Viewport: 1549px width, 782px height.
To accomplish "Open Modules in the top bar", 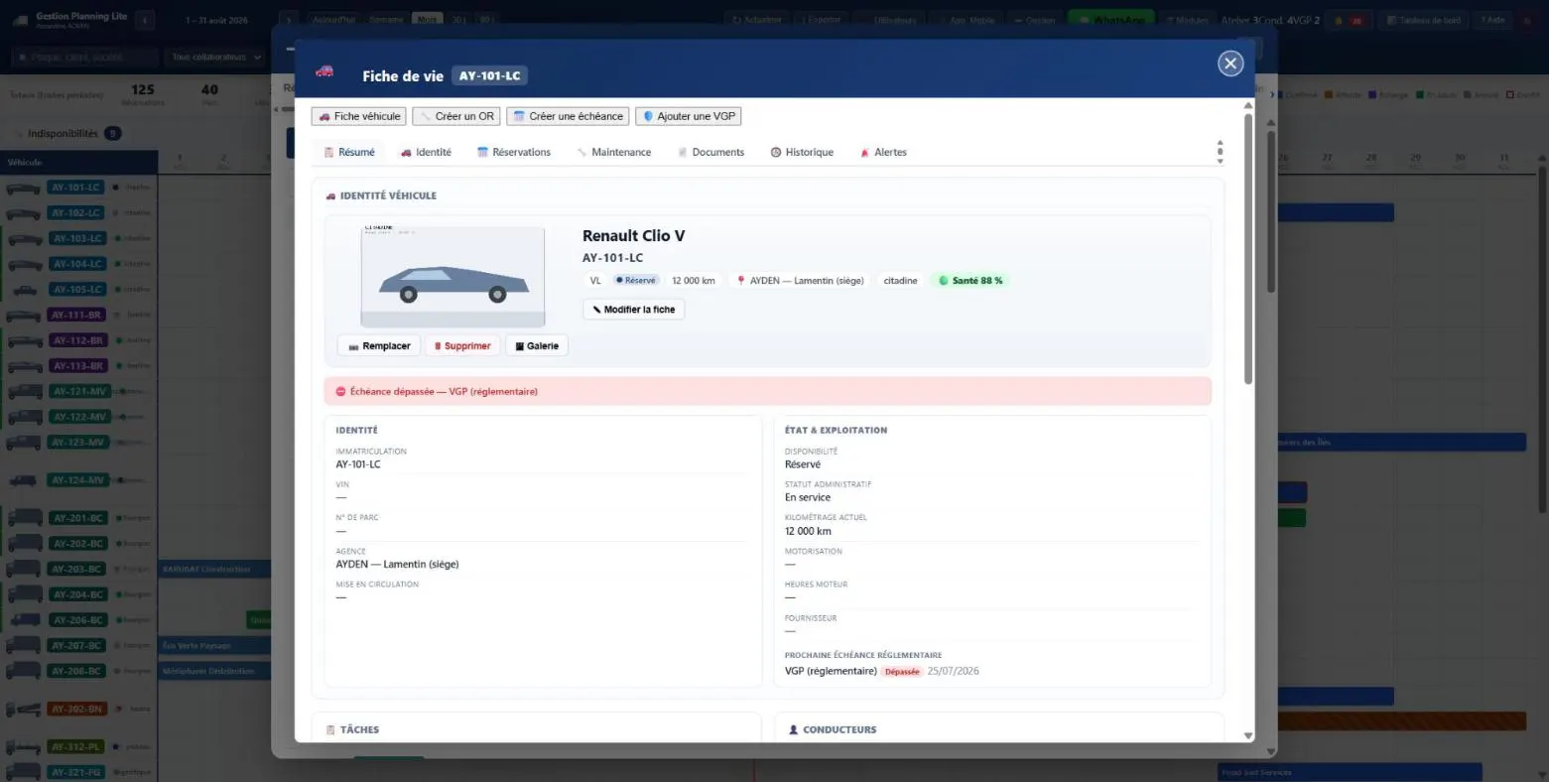I will click(x=1187, y=20).
